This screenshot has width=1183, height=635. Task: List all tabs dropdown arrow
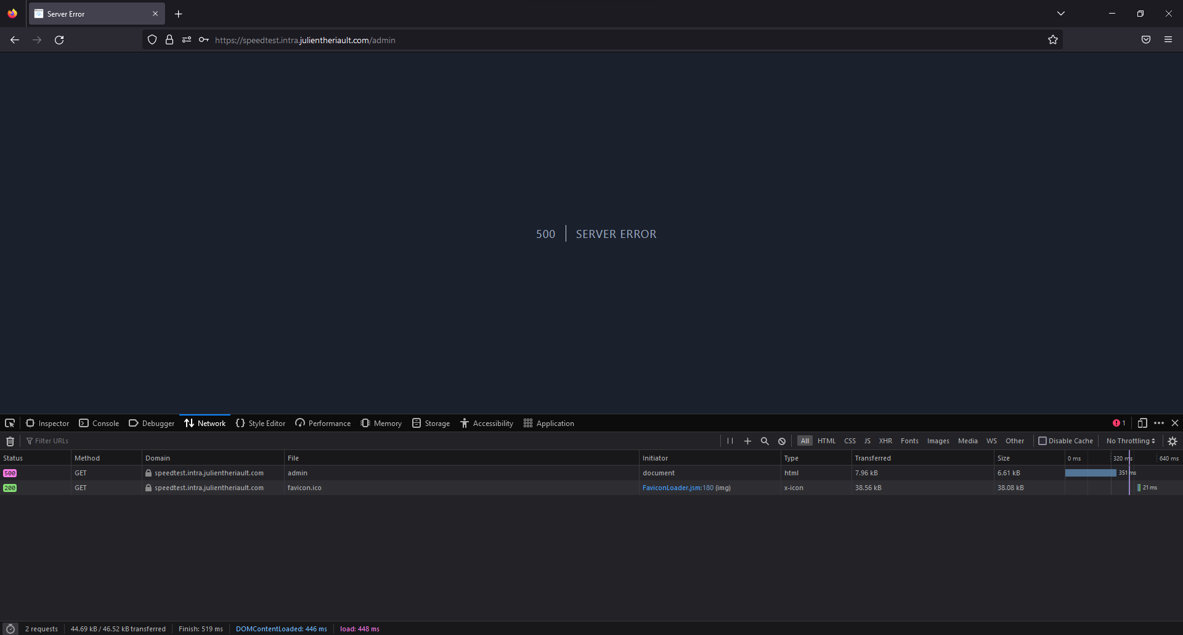pos(1061,14)
